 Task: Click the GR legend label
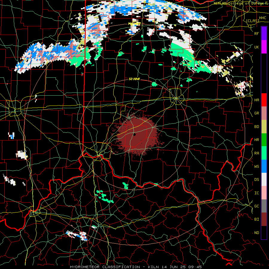[256, 113]
